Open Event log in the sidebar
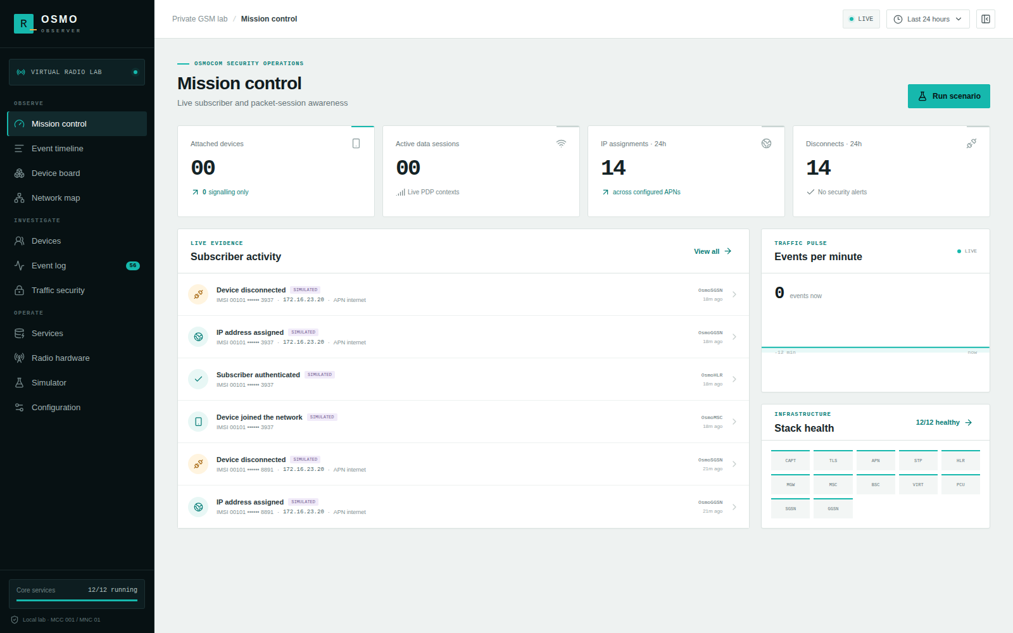1013x633 pixels. [77, 266]
